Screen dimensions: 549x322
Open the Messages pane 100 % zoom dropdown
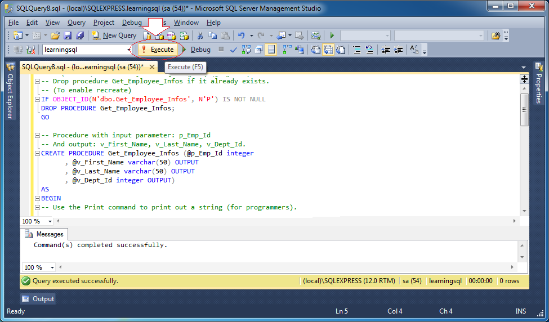(x=52, y=267)
